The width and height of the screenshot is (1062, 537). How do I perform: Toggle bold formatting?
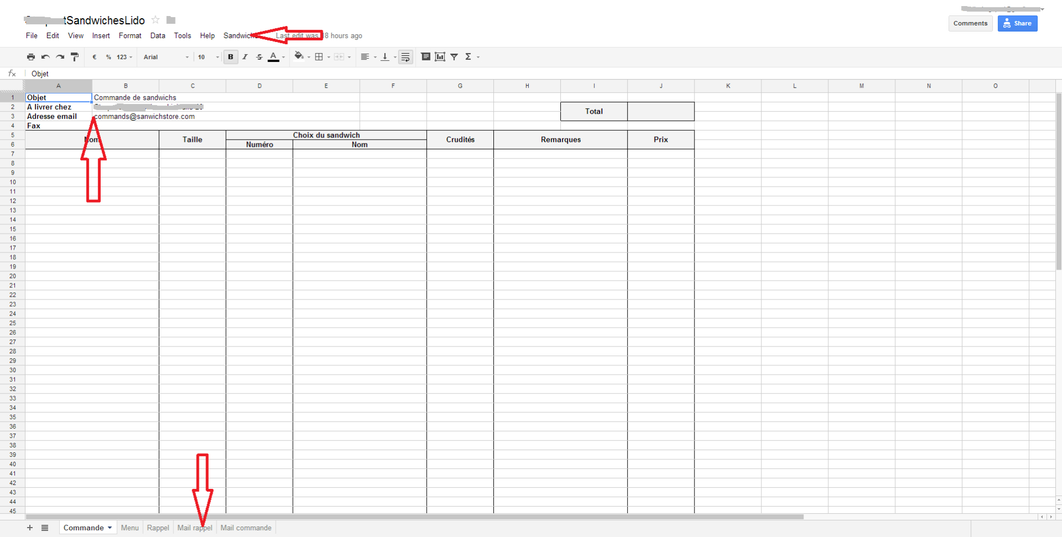230,56
